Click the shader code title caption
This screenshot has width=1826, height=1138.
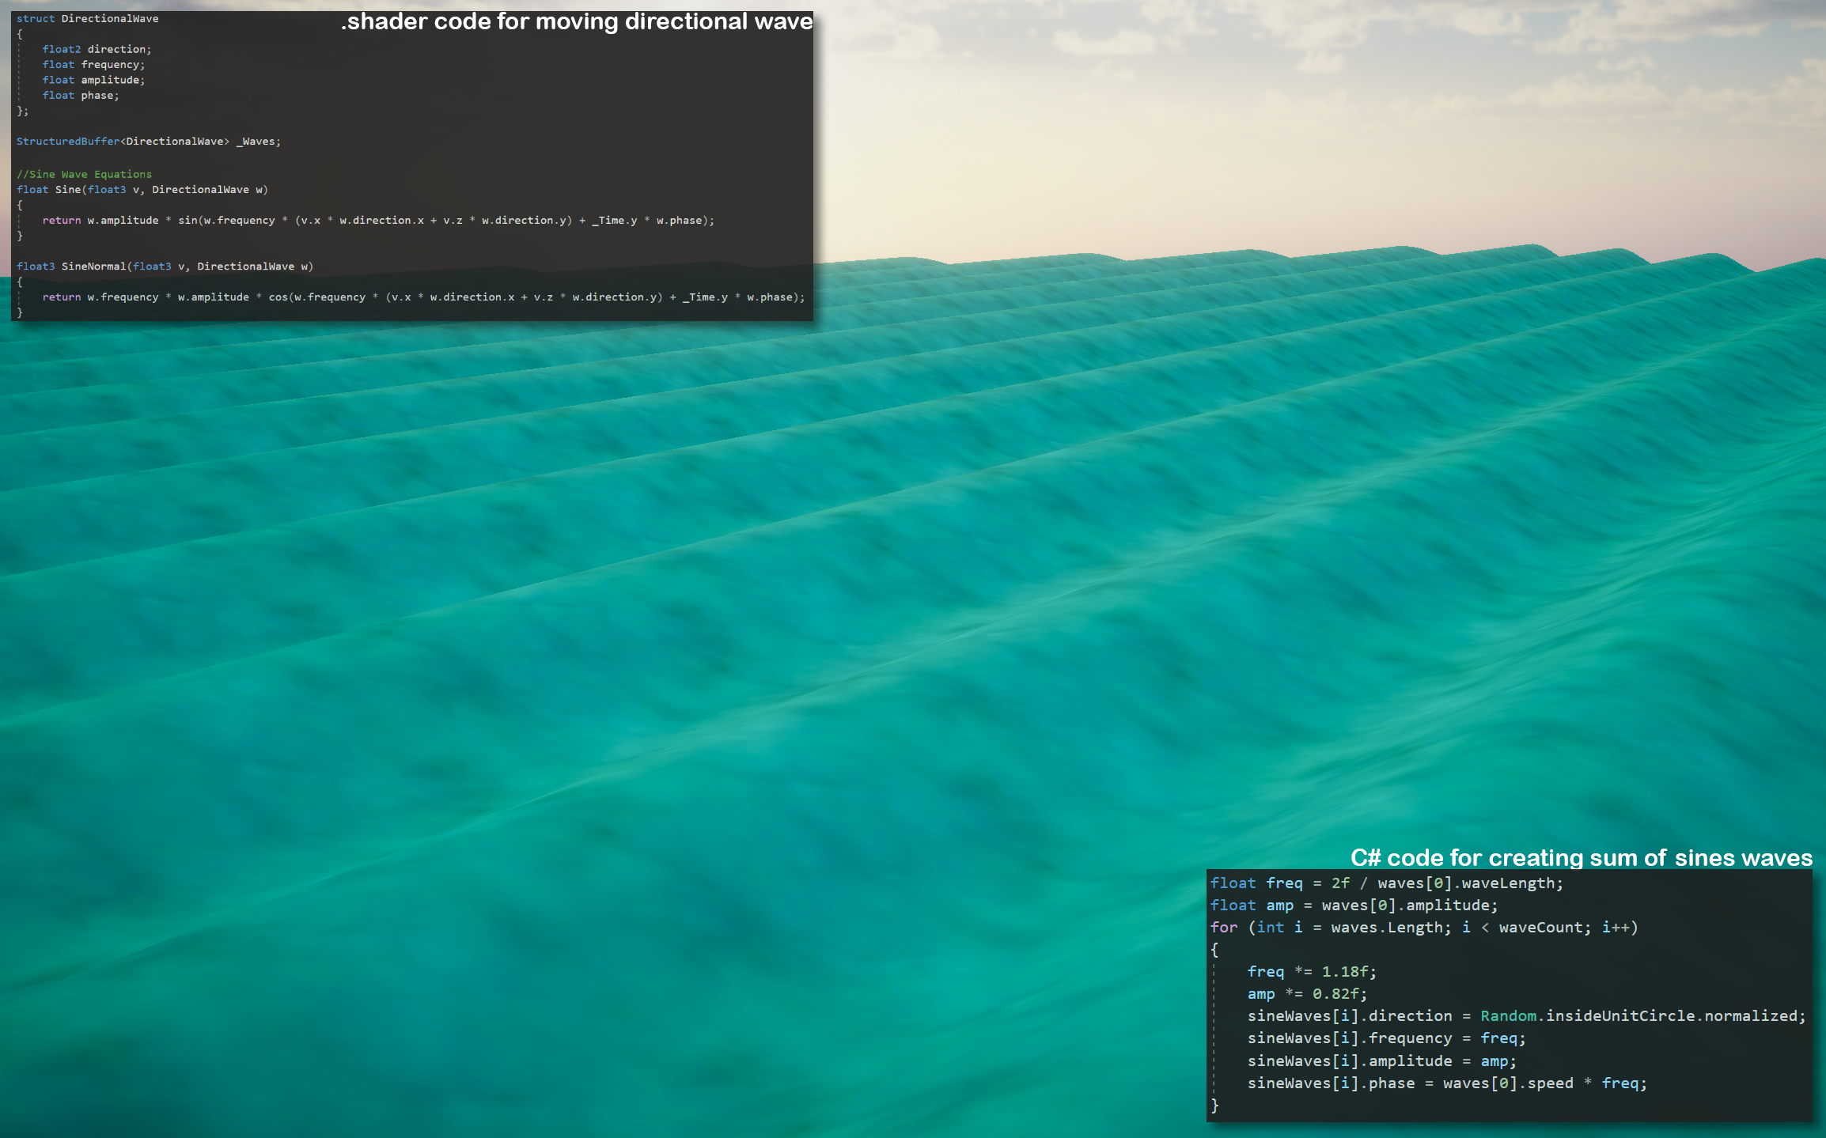pyautogui.click(x=576, y=21)
